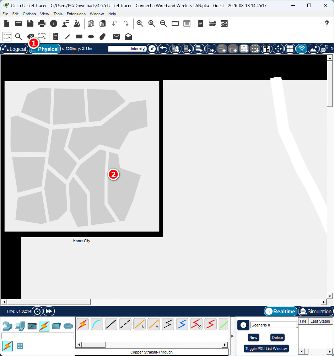Image resolution: width=334 pixels, height=356 pixels.
Task: Open the Options menu
Action: coord(29,14)
